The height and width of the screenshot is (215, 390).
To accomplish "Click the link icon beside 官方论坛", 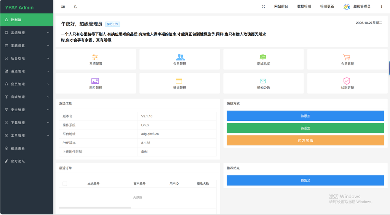I will point(6,161).
